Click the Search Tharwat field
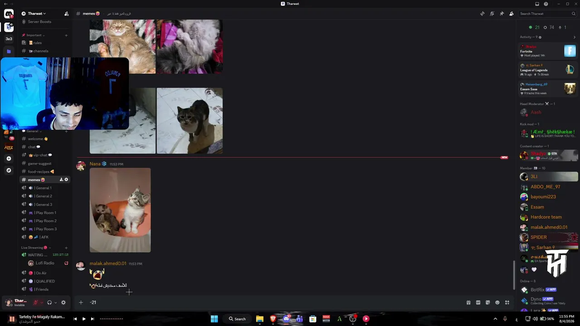This screenshot has width=580, height=326. 548,14
